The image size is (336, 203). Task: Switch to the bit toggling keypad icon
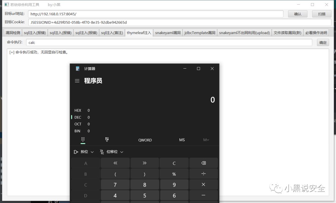tap(107, 140)
